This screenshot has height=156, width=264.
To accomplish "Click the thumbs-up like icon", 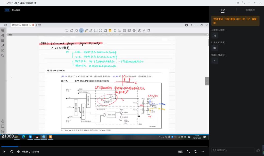I will [x=258, y=150].
